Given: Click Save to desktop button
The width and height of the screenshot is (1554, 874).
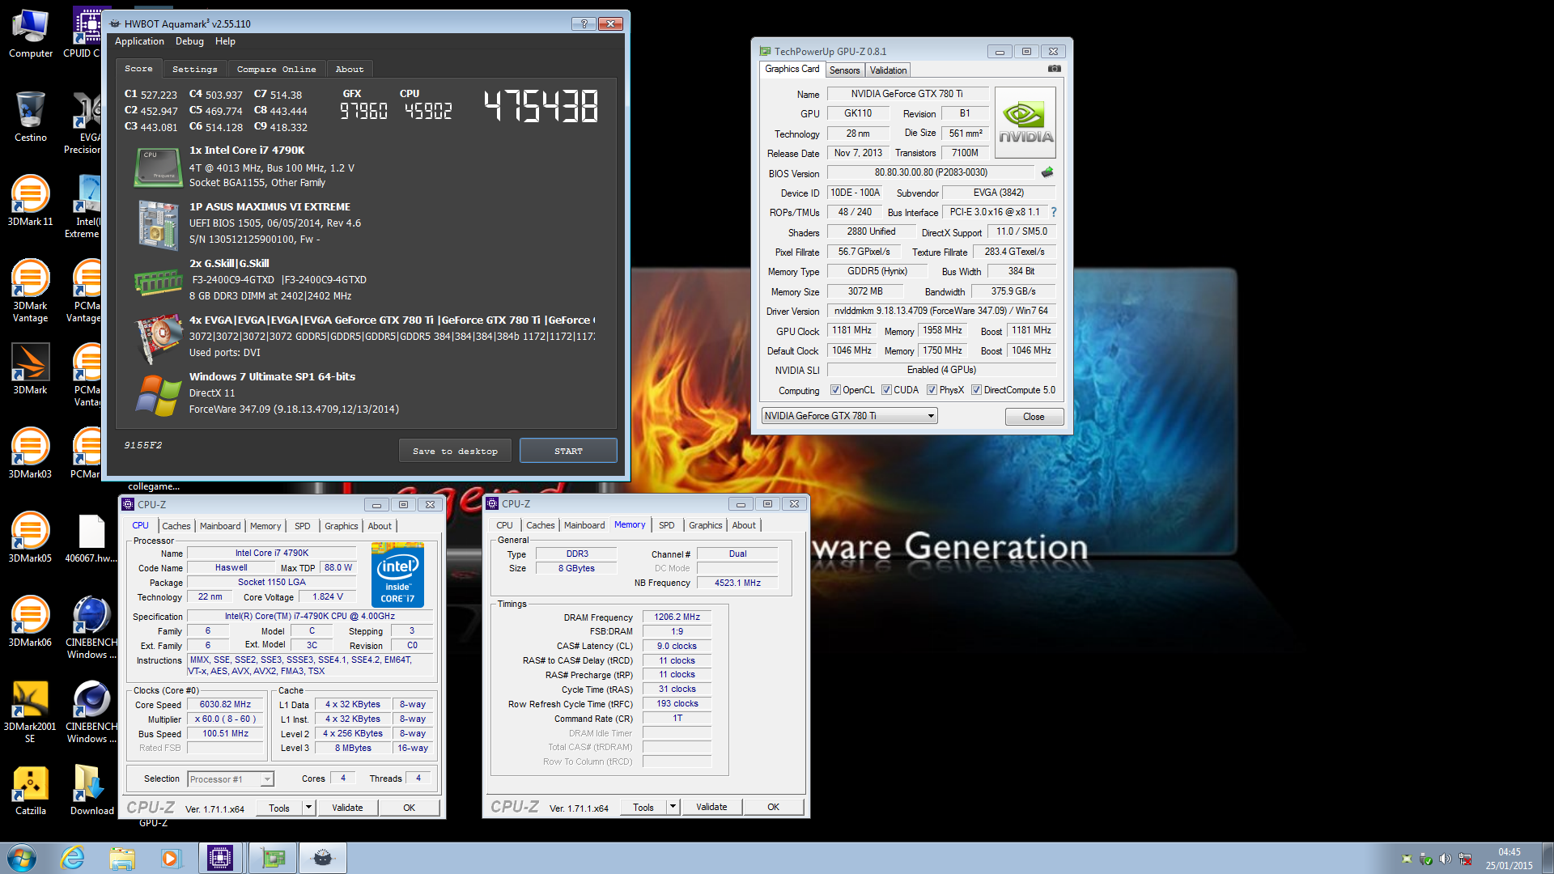Looking at the screenshot, I should (455, 452).
